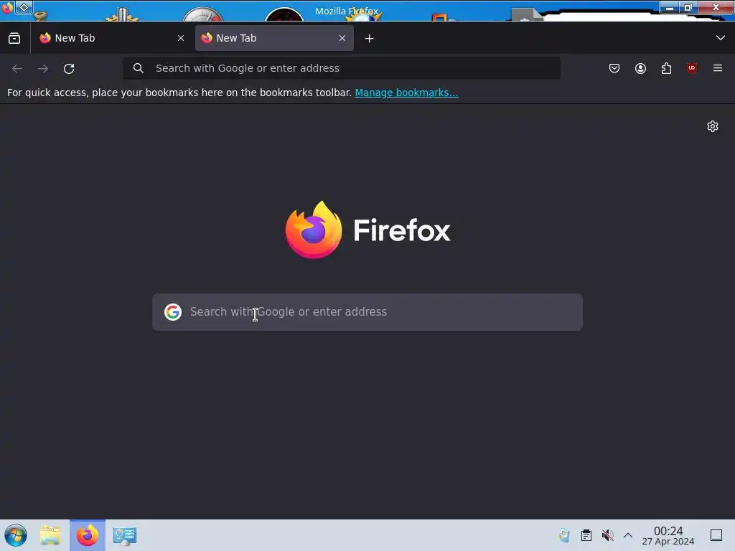Click the Google logo in search box
Image resolution: width=735 pixels, height=551 pixels.
[173, 312]
